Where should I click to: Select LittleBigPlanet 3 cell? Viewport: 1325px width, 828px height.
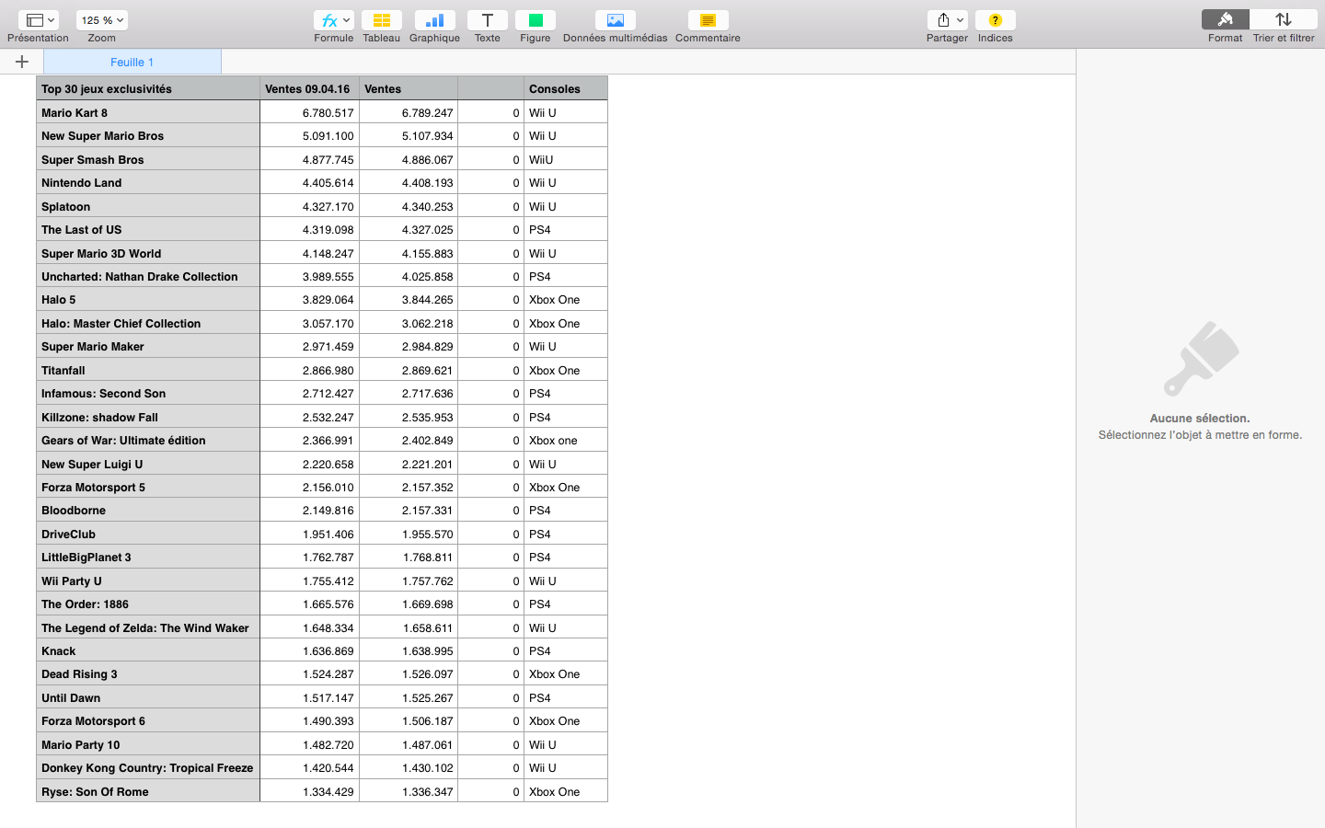coord(148,557)
